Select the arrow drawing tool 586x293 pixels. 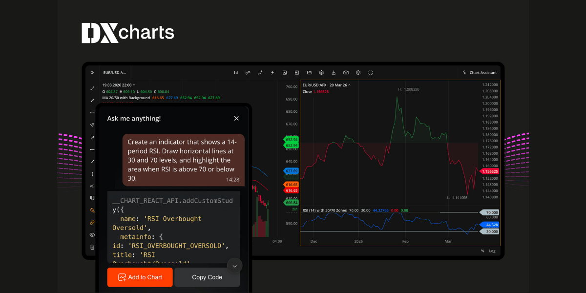[92, 137]
